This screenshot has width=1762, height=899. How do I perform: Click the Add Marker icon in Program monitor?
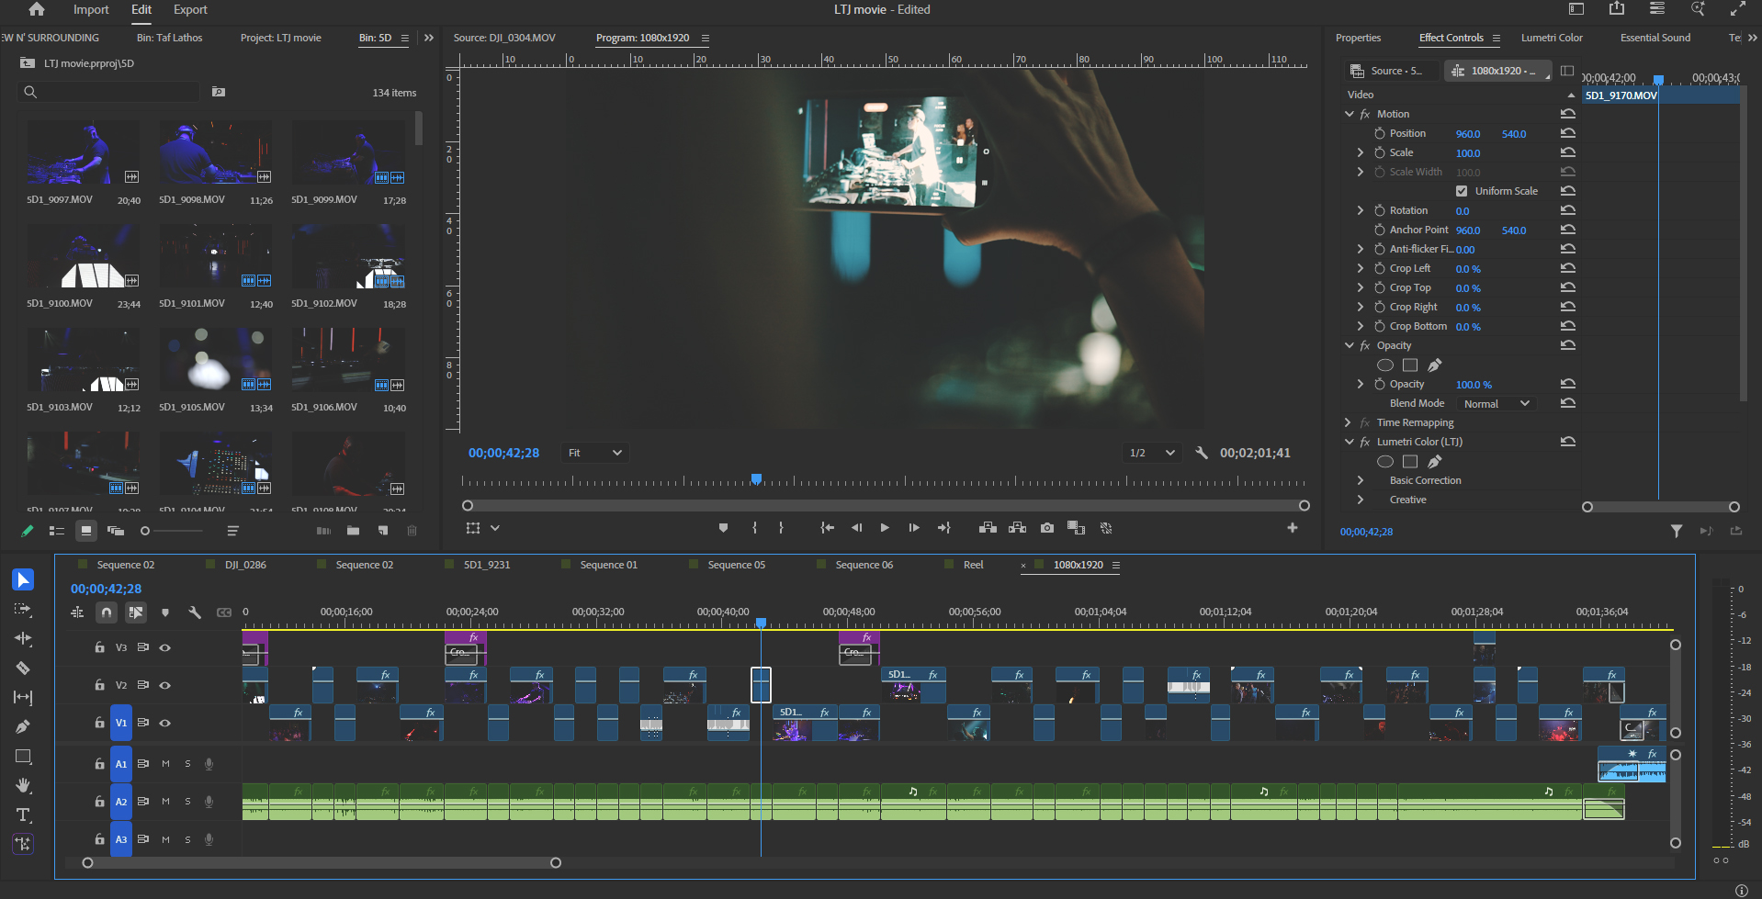click(x=723, y=528)
